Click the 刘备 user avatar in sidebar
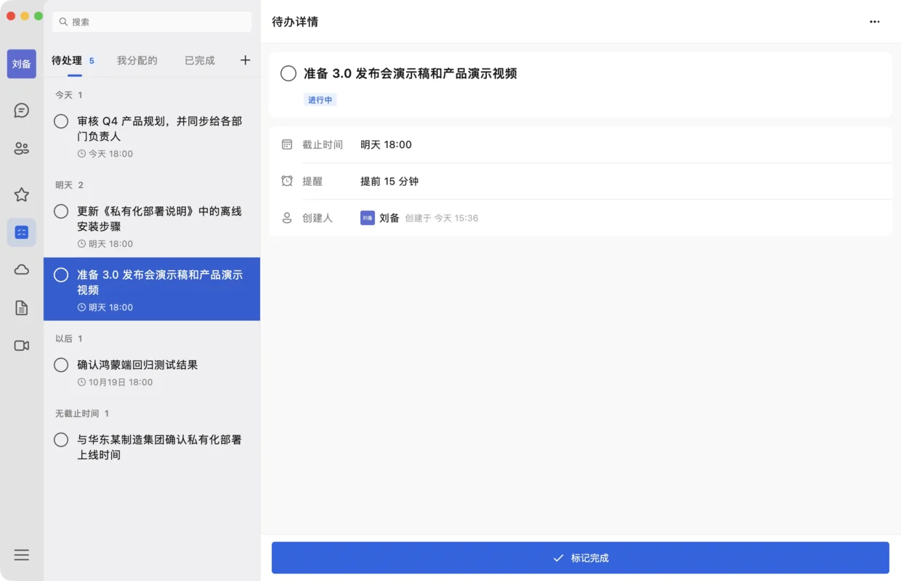The width and height of the screenshot is (901, 581). pos(22,64)
